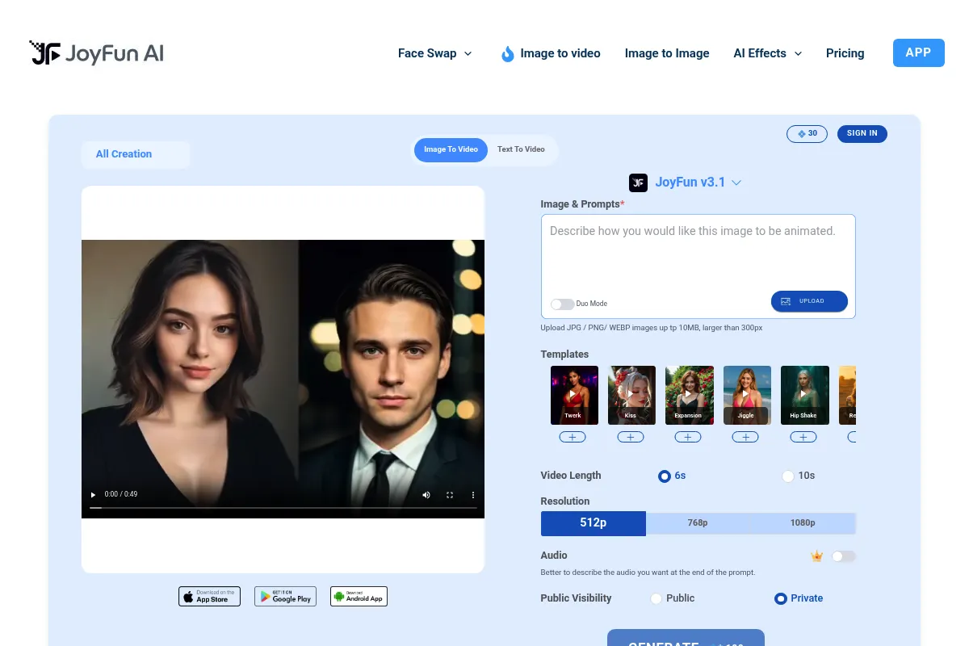The height and width of the screenshot is (646, 969).
Task: Click the App Store download badge
Action: (209, 597)
